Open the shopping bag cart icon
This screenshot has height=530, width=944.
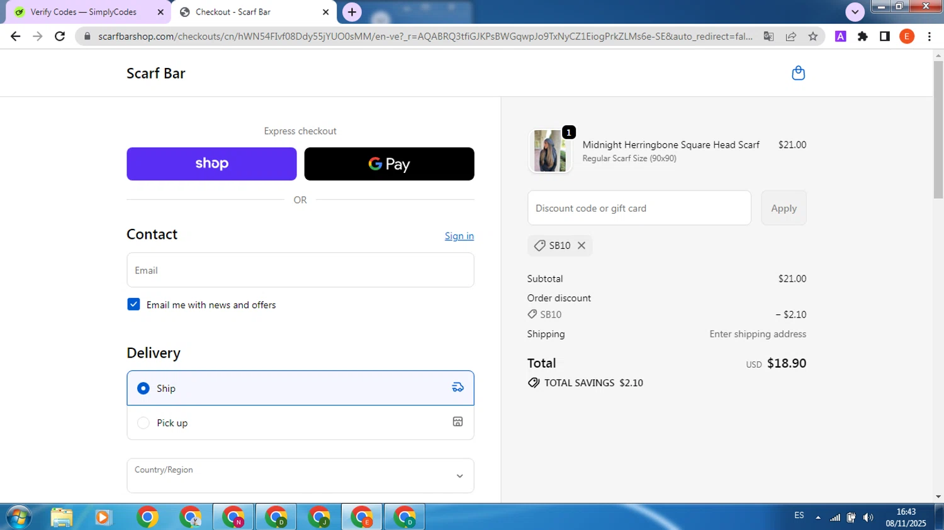(x=798, y=73)
